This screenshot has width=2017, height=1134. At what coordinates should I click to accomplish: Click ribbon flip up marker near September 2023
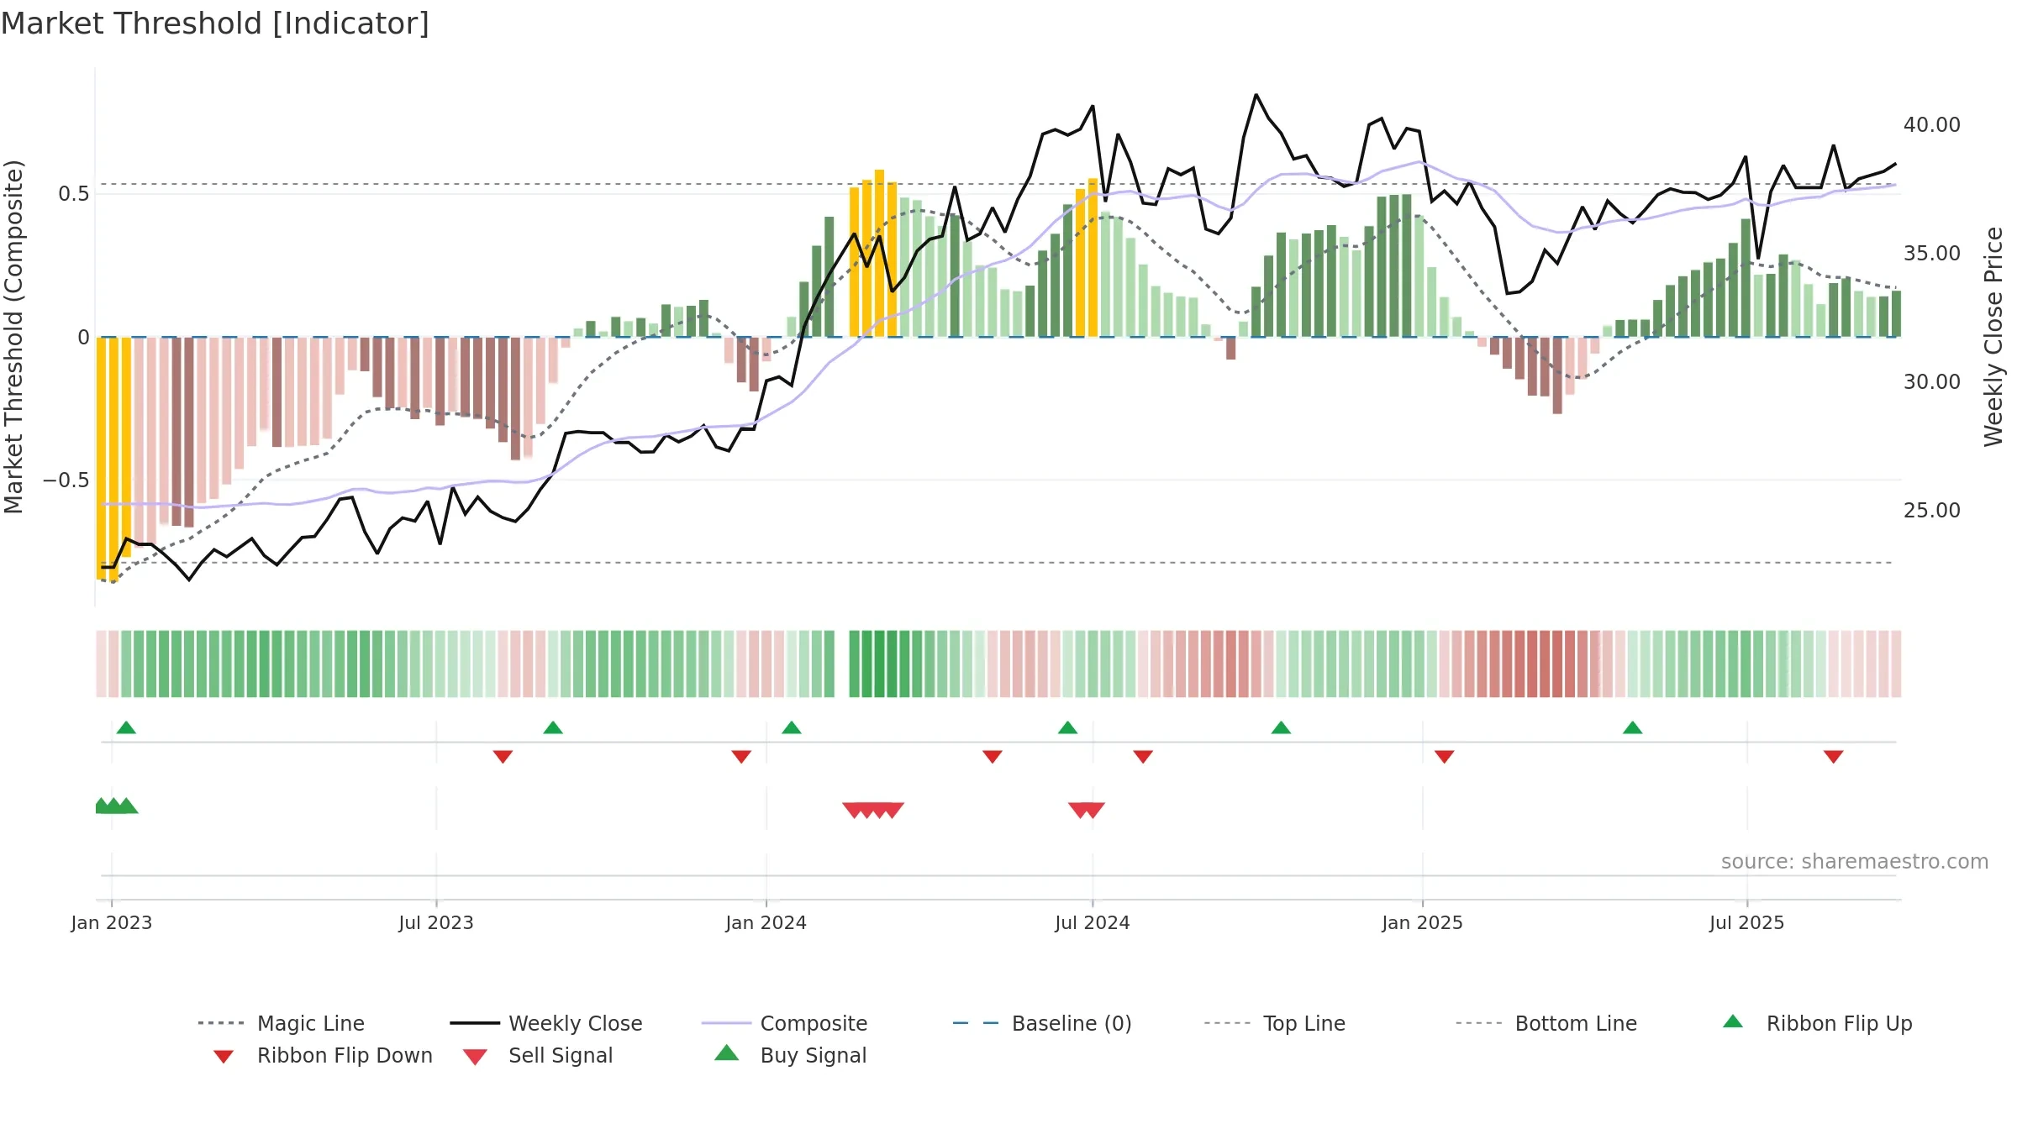tap(553, 727)
